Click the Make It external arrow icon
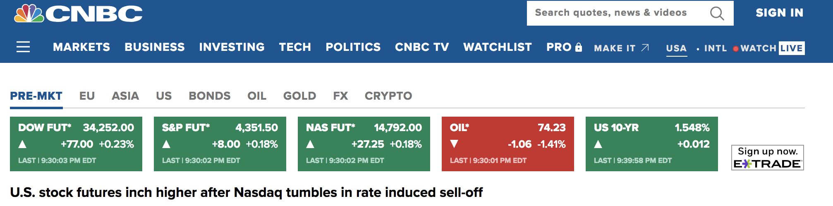The height and width of the screenshot is (206, 833). click(645, 48)
